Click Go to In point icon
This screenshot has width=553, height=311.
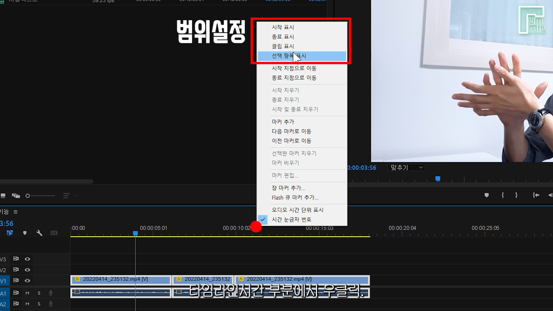[x=536, y=195]
